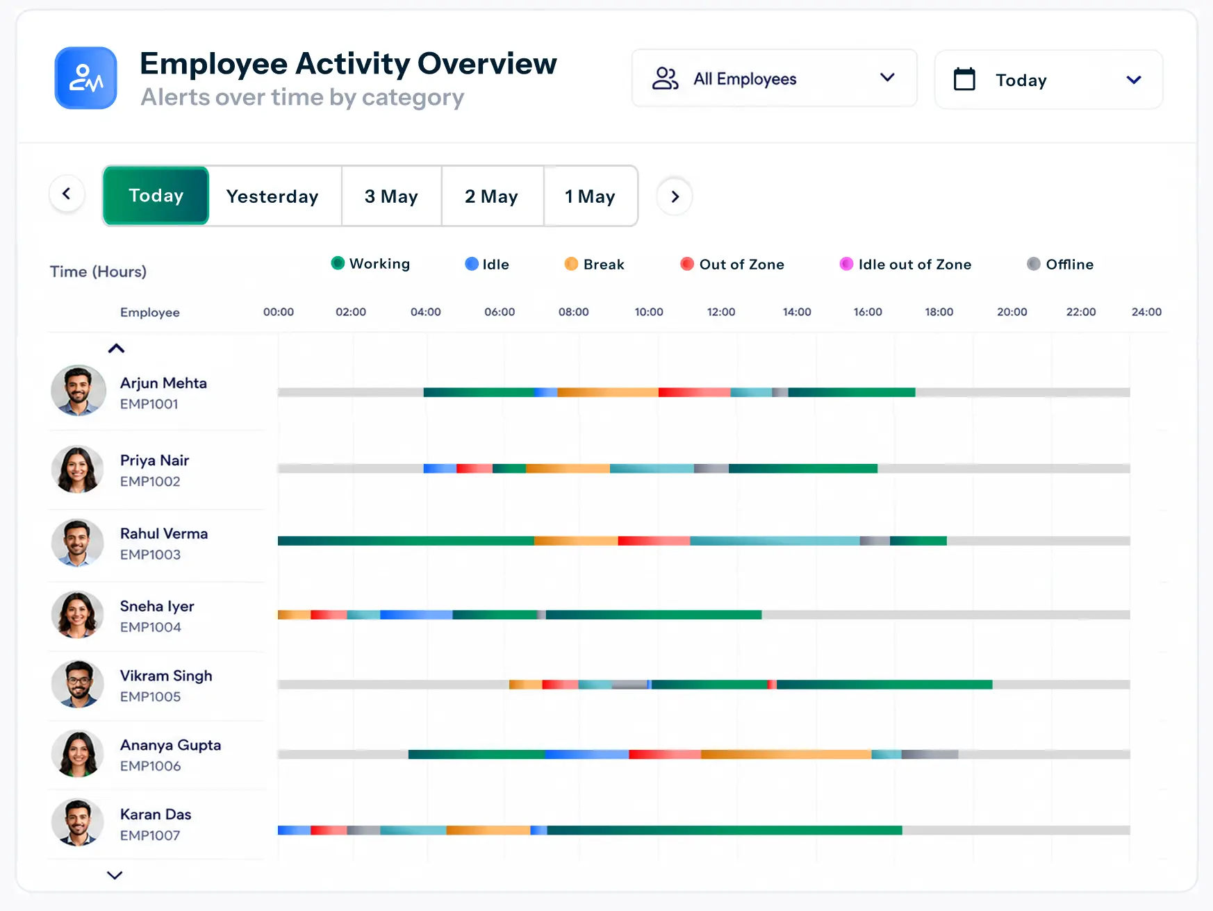Go to previous dates with left arrow
This screenshot has width=1213, height=911.
point(67,194)
